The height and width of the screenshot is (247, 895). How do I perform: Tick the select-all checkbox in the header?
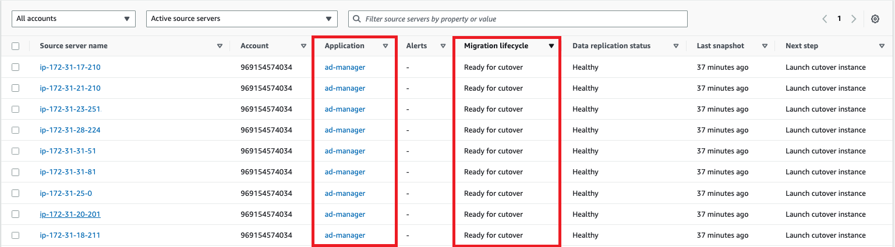pyautogui.click(x=16, y=46)
